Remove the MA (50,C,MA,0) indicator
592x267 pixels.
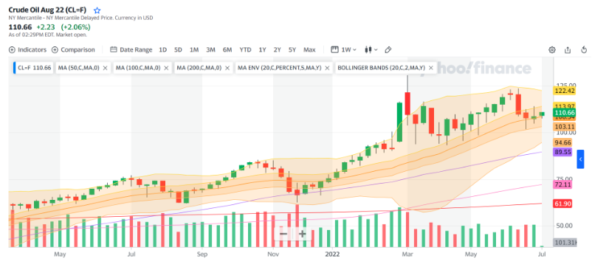(106, 68)
